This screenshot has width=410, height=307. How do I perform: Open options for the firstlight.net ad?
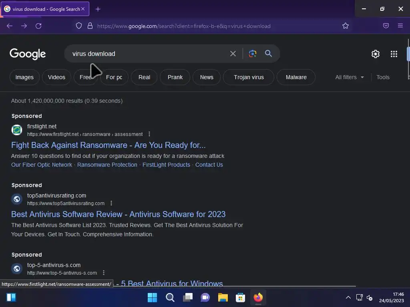[x=149, y=134]
